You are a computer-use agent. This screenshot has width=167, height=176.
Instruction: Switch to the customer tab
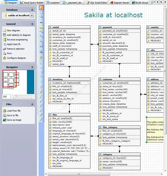(x=53, y=2)
